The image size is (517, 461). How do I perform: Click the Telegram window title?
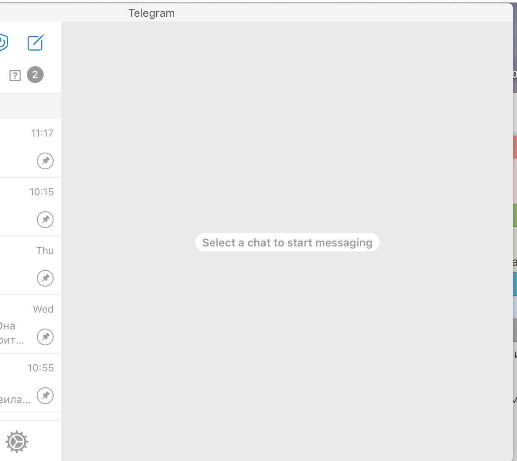coord(152,13)
